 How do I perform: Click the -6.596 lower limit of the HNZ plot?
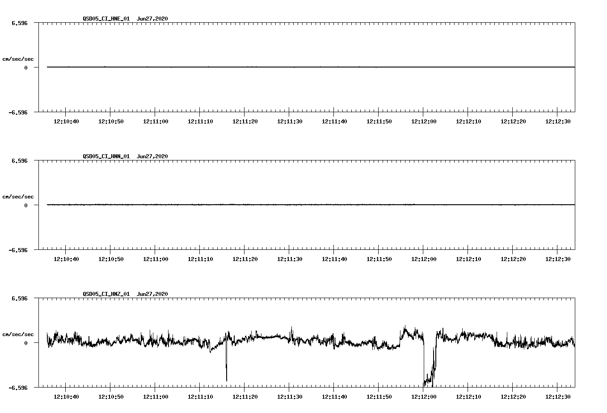click(x=18, y=388)
